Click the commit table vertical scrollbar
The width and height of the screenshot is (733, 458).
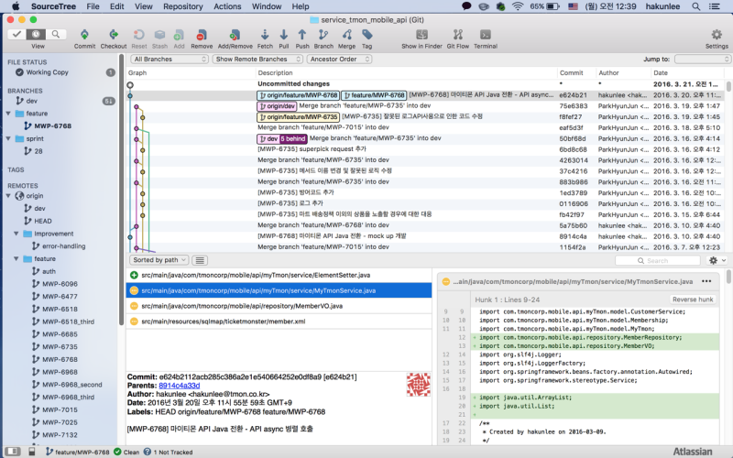pyautogui.click(x=728, y=87)
